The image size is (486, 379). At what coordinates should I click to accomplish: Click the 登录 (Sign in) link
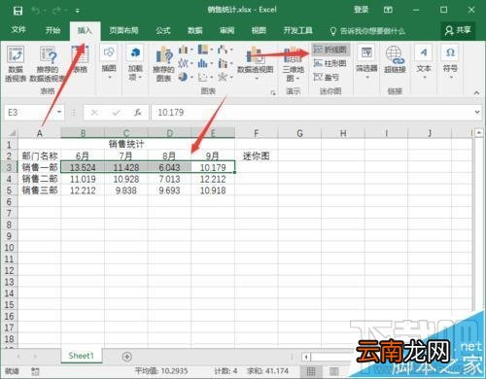[361, 10]
